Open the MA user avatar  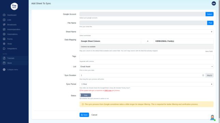click(x=214, y=3)
